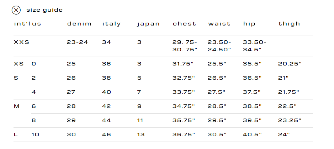Viewport: 334px width, 149px height.
Task: Select the 'italy' column header
Action: pos(112,24)
